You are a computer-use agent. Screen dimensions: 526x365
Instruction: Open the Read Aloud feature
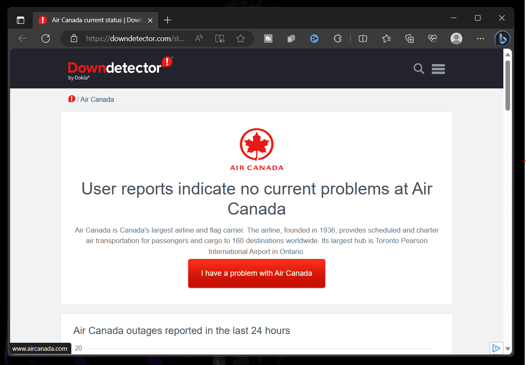tap(199, 39)
